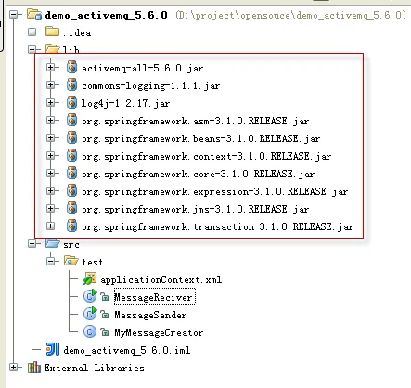Screen dimensions: 411x388
Task: Click the springframework.context jar icon
Action: pos(71,155)
